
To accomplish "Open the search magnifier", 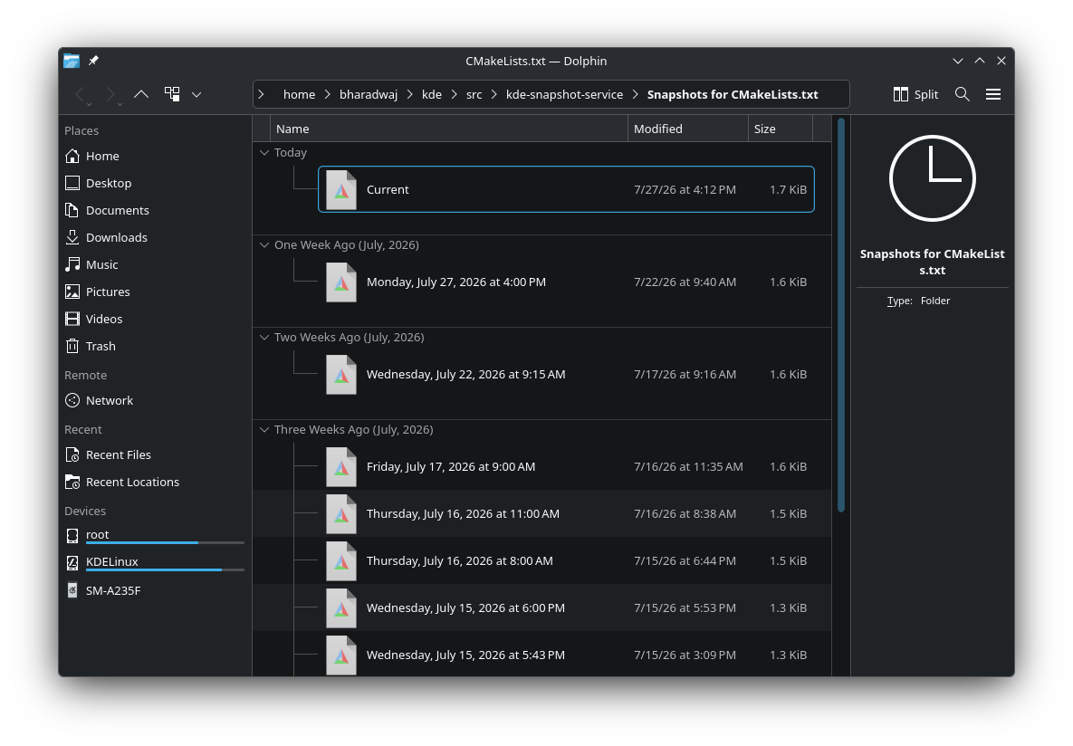I will [963, 94].
